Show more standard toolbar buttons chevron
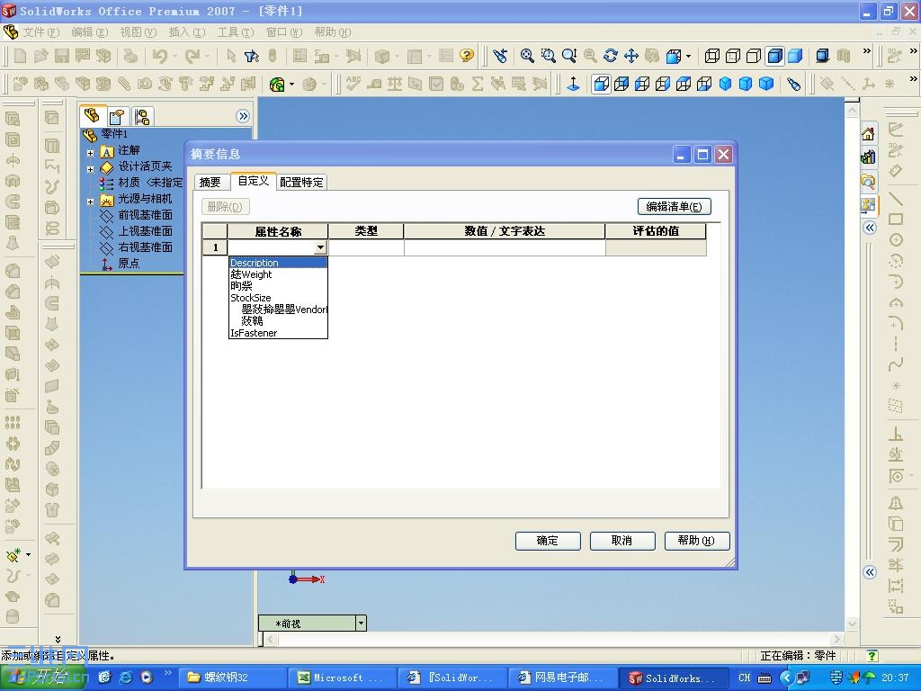Image resolution: width=921 pixels, height=691 pixels. click(x=866, y=51)
